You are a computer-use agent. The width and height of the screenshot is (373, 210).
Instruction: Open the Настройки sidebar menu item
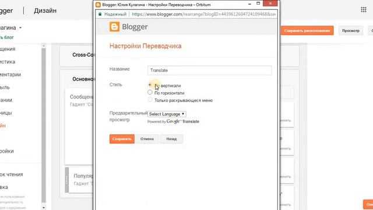click(7, 151)
